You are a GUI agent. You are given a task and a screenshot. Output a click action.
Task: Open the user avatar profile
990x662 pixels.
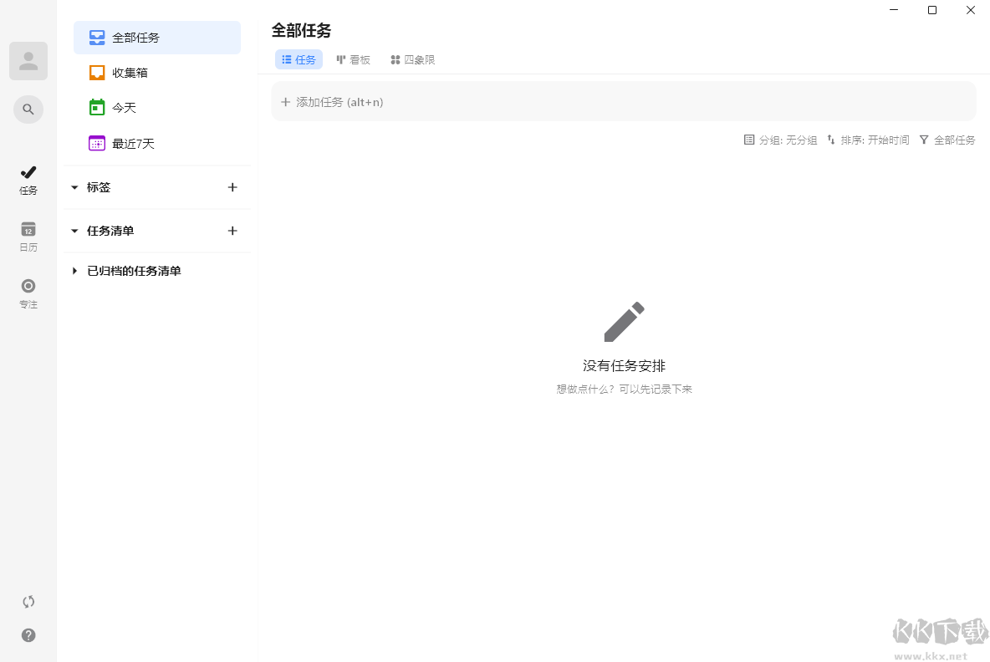pyautogui.click(x=28, y=61)
